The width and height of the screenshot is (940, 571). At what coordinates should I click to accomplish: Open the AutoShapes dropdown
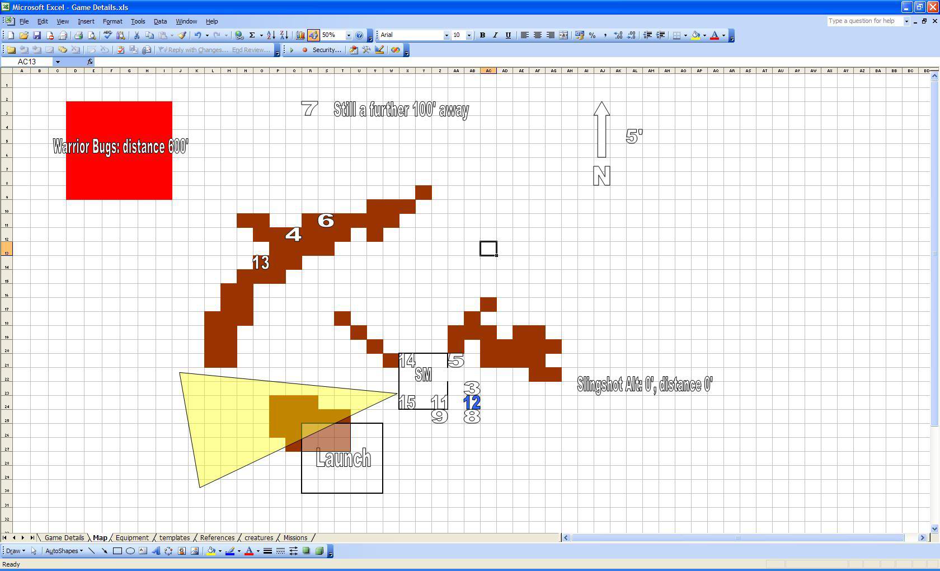[x=64, y=551]
